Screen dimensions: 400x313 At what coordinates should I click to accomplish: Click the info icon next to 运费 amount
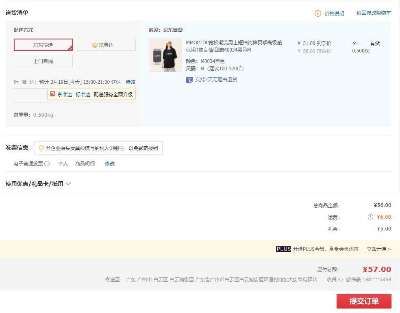[370, 217]
